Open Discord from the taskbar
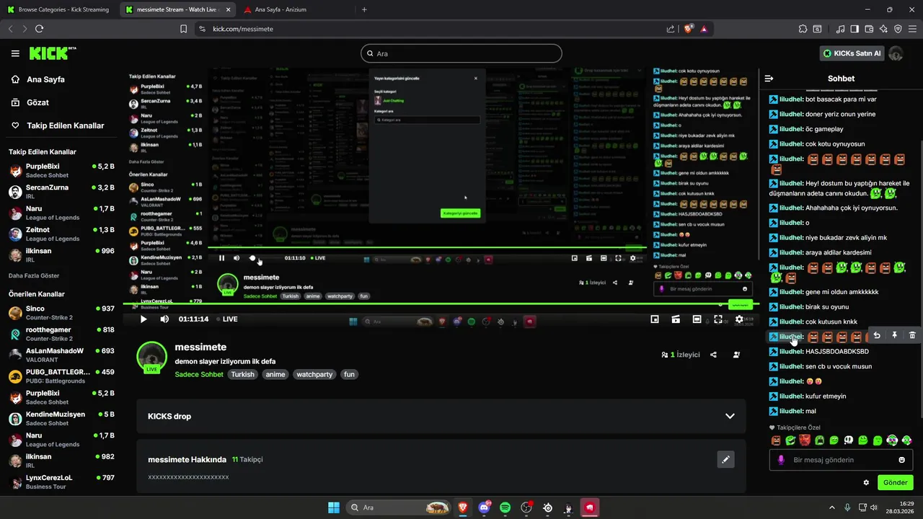This screenshot has height=519, width=923. tap(484, 507)
